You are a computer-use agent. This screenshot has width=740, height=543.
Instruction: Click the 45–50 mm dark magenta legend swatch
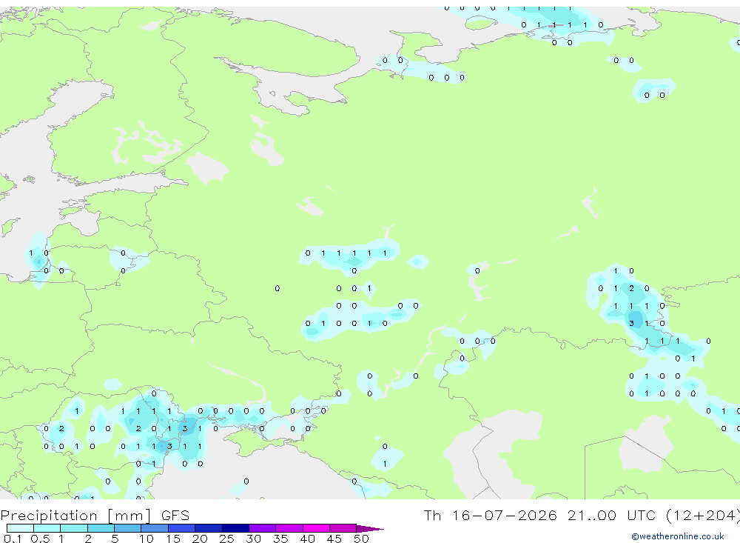(343, 528)
